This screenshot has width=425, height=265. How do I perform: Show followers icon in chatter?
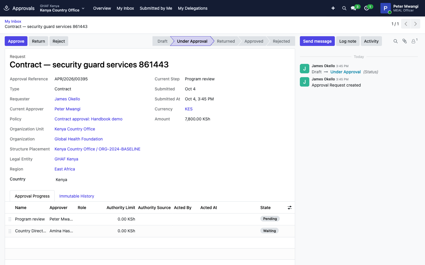click(x=414, y=41)
